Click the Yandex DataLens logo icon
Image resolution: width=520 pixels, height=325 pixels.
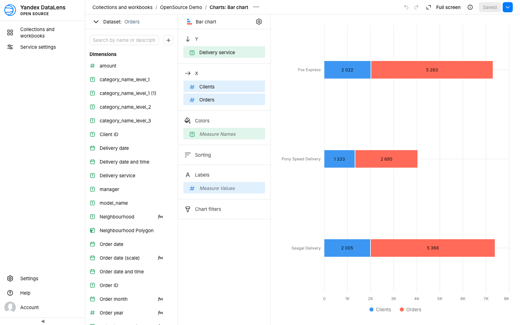[x=10, y=10]
